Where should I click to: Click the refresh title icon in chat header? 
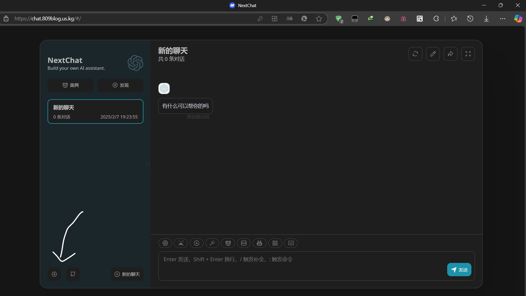(x=415, y=54)
